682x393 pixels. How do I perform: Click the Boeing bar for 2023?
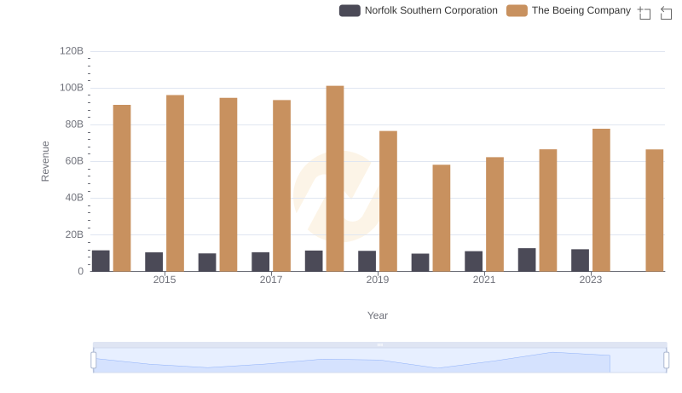pyautogui.click(x=601, y=200)
